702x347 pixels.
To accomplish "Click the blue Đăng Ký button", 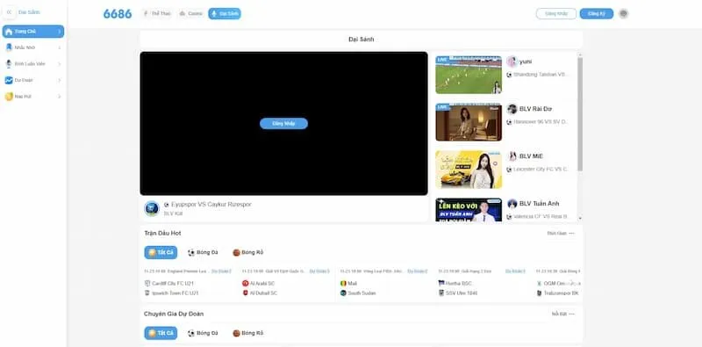I will (597, 13).
